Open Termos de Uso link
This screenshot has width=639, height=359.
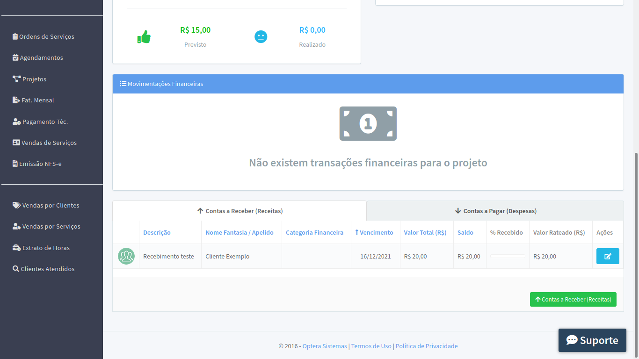tap(371, 346)
